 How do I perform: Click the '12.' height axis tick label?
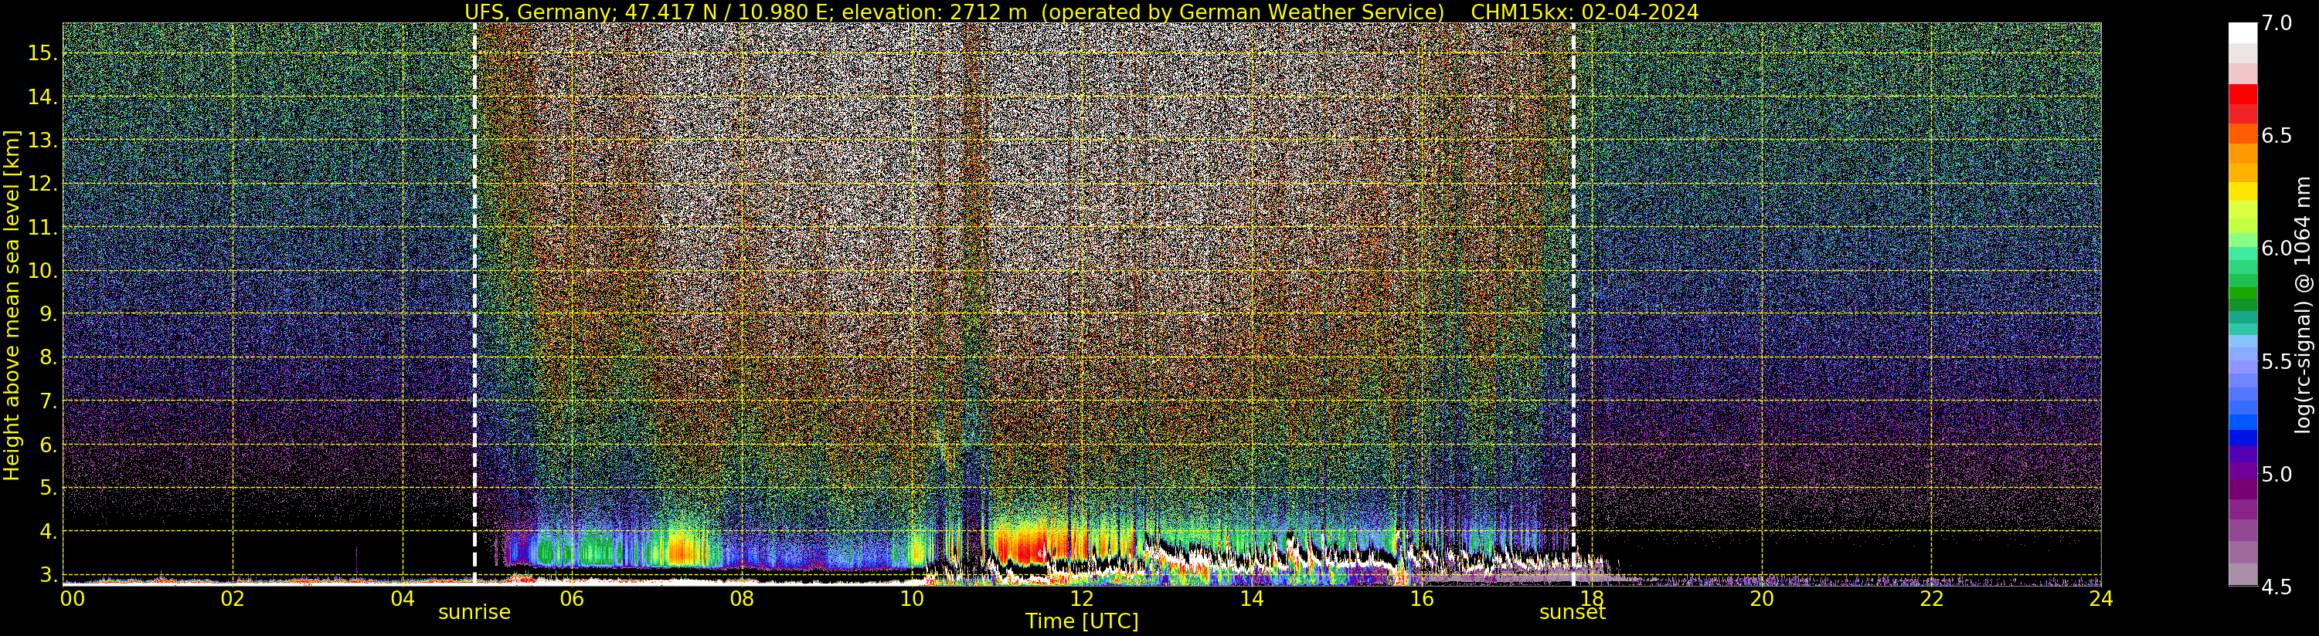pyautogui.click(x=43, y=184)
